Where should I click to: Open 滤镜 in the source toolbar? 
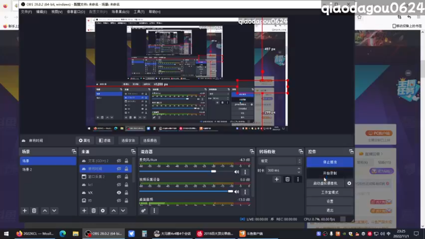105,140
